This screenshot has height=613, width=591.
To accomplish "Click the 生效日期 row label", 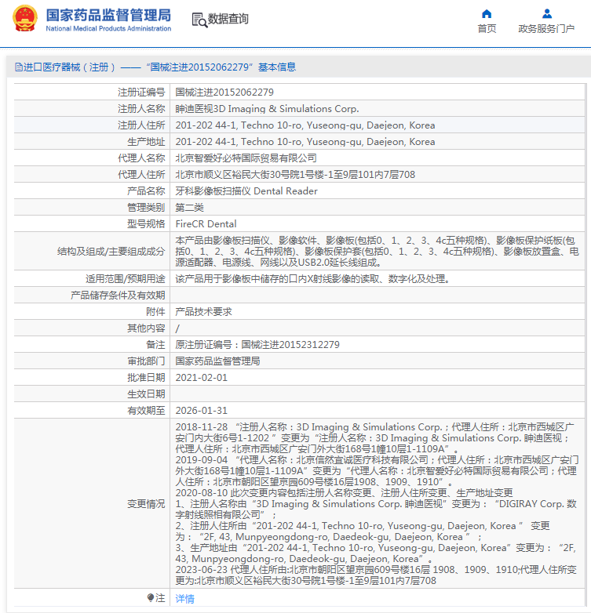I will 146,394.
